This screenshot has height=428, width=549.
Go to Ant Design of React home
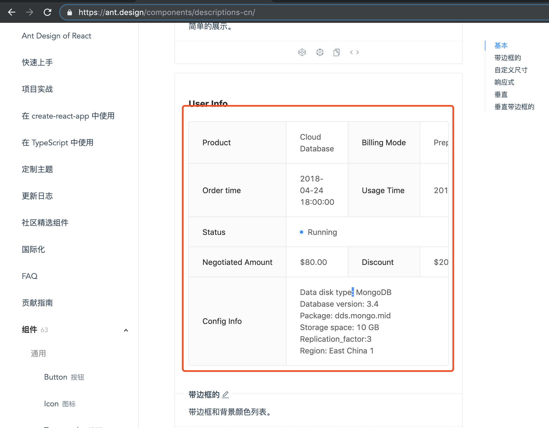point(56,36)
